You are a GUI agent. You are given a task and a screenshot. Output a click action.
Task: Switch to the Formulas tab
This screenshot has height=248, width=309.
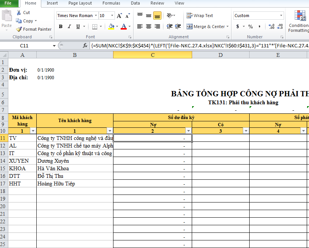111,3
